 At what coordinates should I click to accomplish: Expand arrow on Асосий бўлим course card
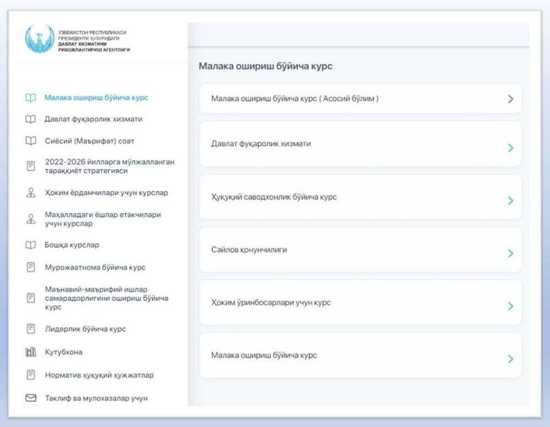pos(510,99)
